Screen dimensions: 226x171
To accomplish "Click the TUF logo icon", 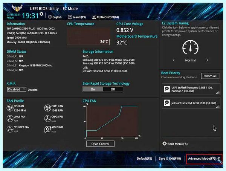I will tap(17, 8).
